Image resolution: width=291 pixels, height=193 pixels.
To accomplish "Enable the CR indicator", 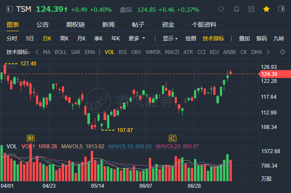I will tap(244, 52).
